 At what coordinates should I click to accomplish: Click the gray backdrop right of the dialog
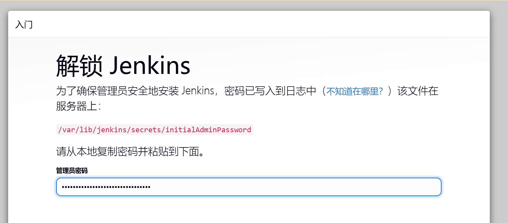(x=499, y=113)
